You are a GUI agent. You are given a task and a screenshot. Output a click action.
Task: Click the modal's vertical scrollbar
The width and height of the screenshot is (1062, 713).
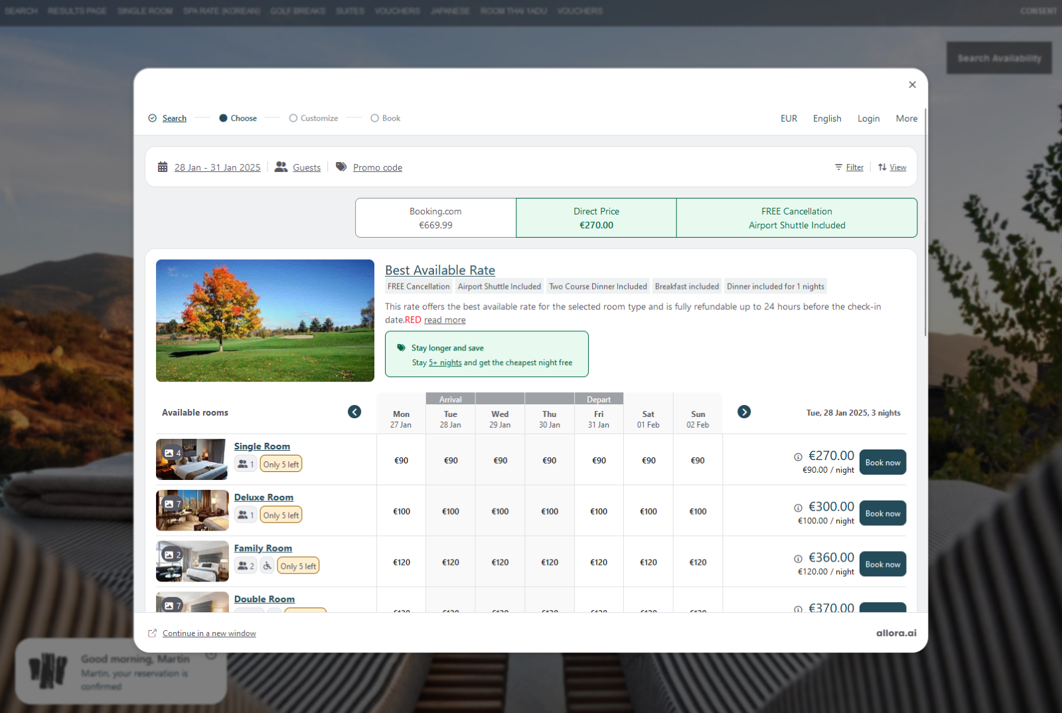[925, 222]
